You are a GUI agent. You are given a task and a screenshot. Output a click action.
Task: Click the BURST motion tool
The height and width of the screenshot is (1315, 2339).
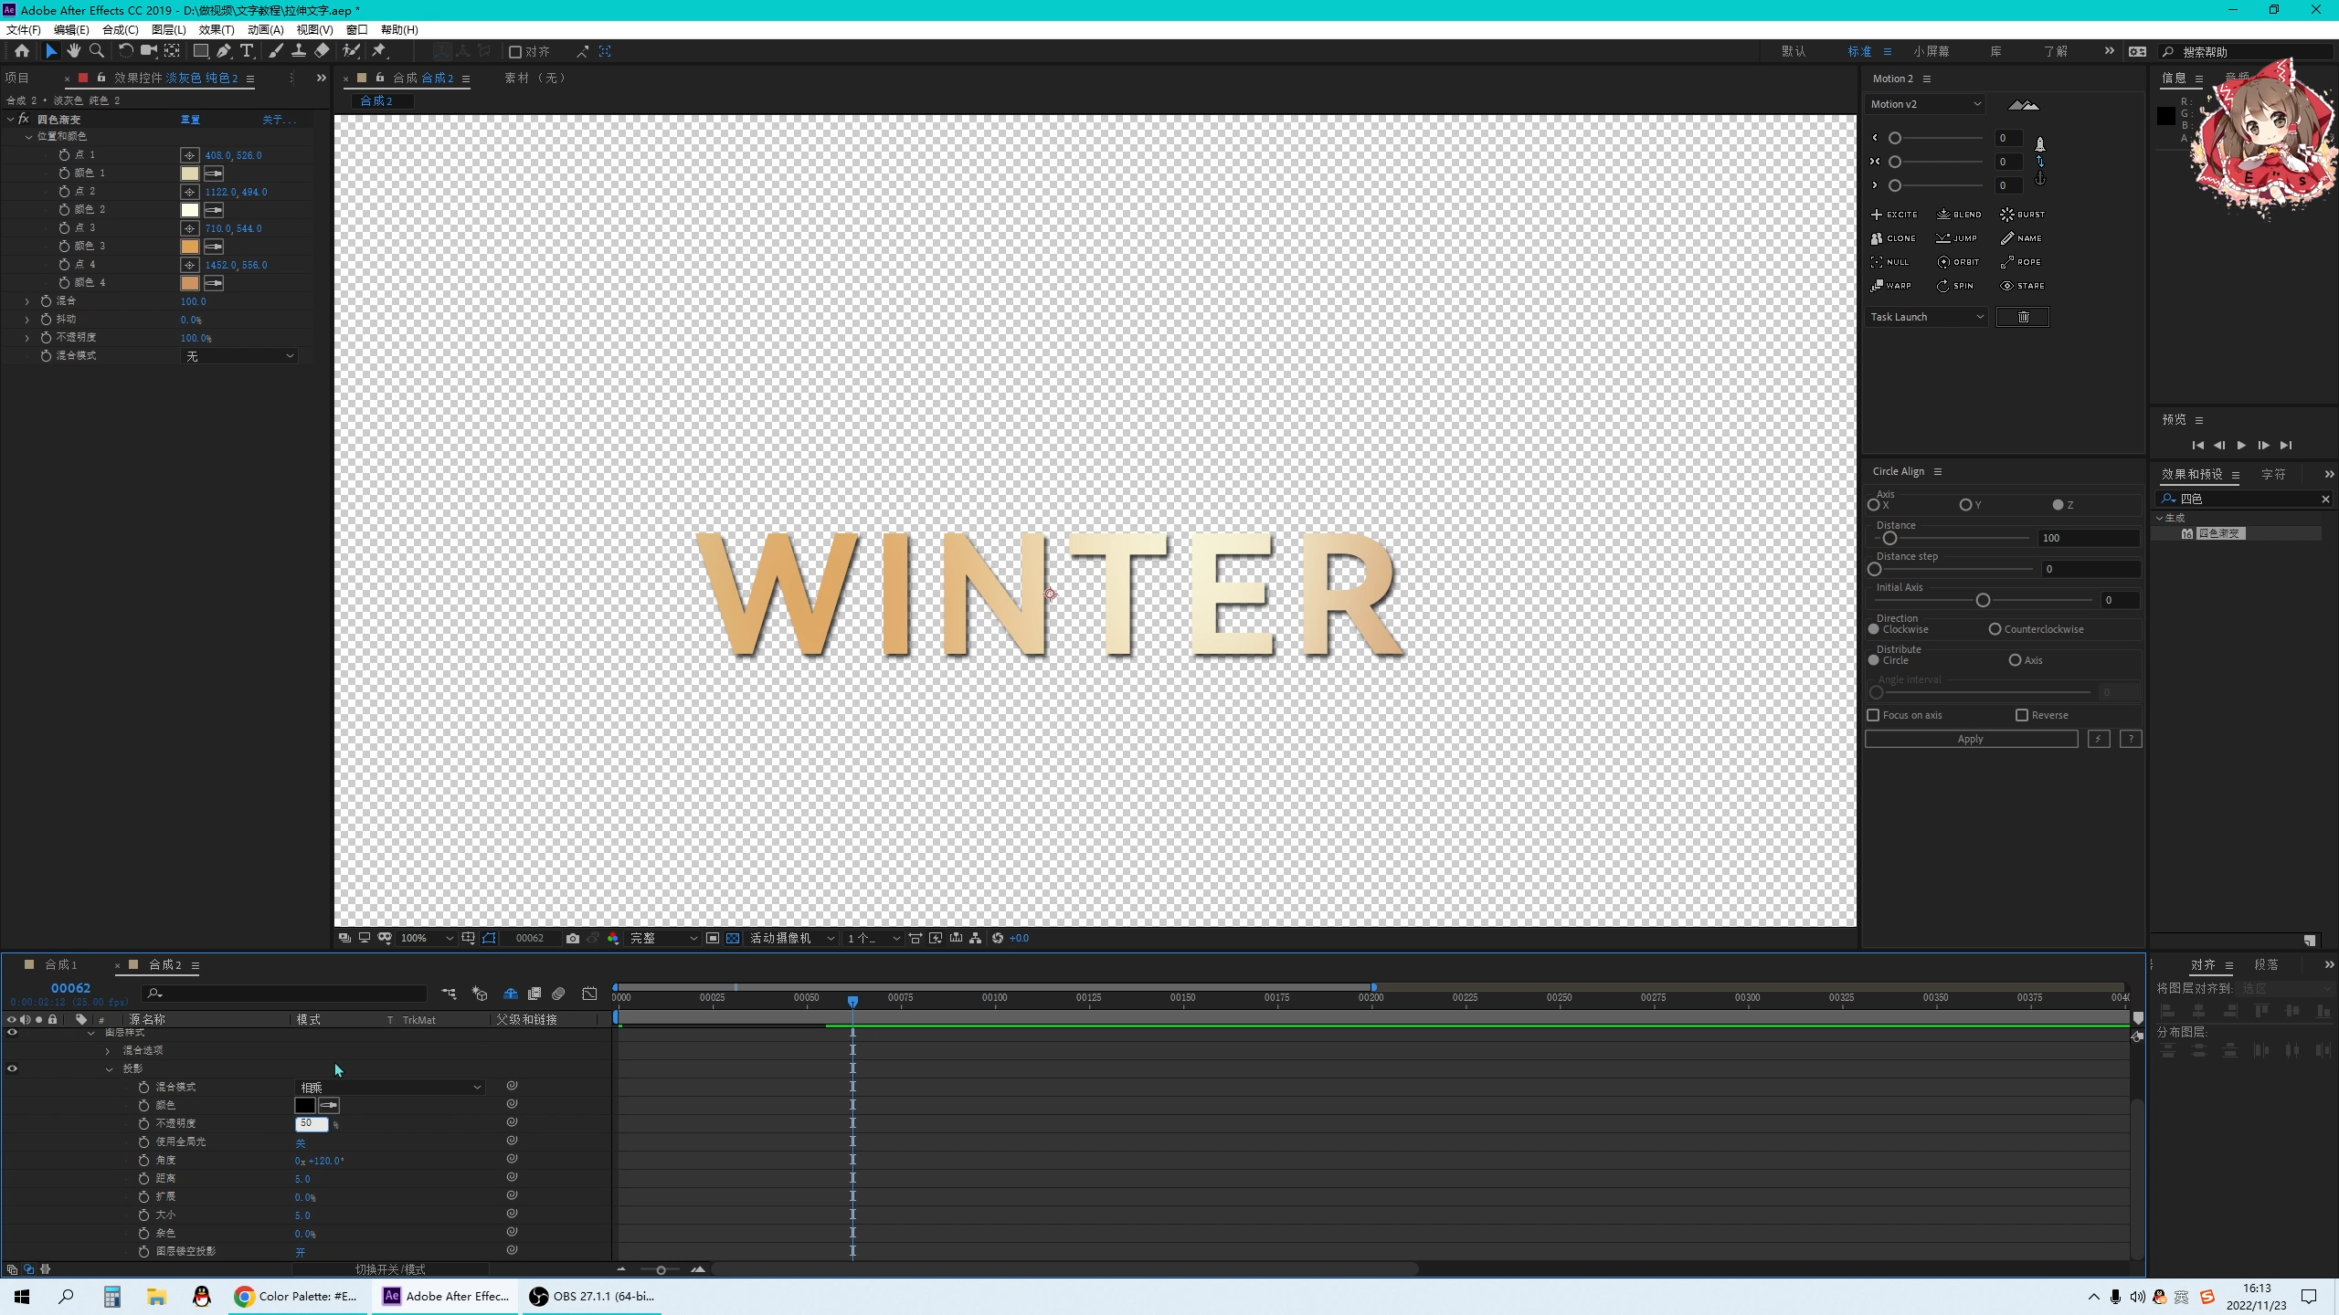[2023, 215]
